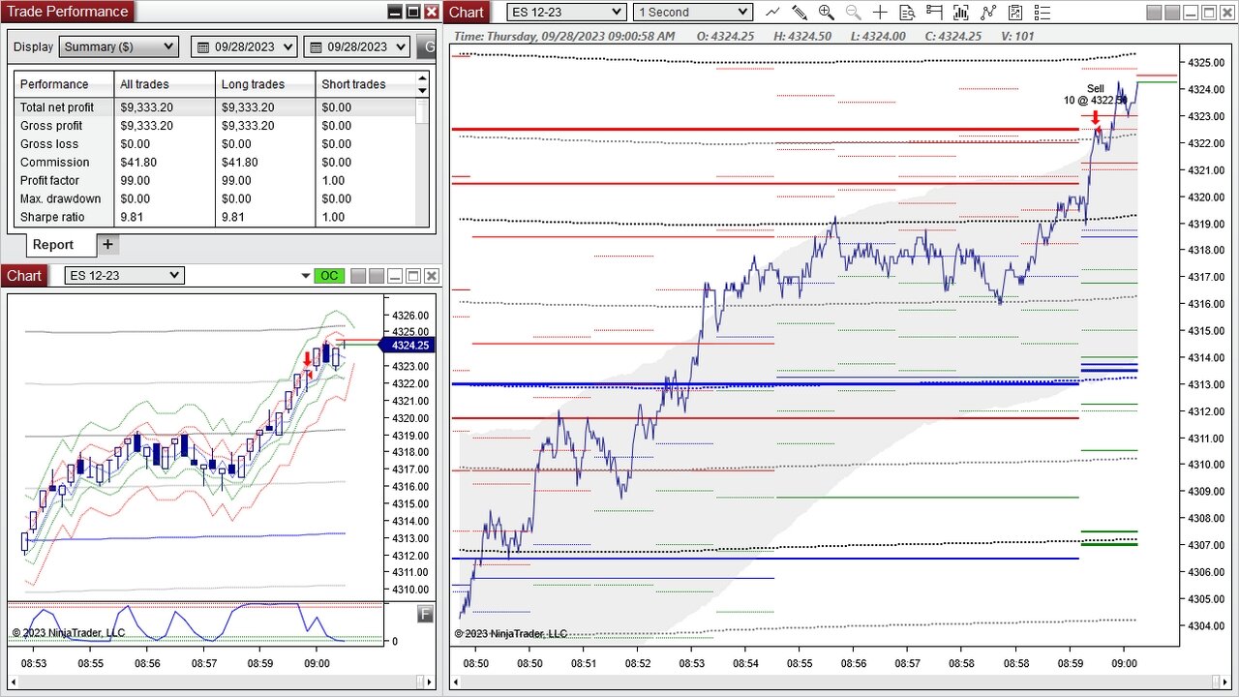Open the data series bars icon
This screenshot has width=1239, height=697.
point(961,13)
